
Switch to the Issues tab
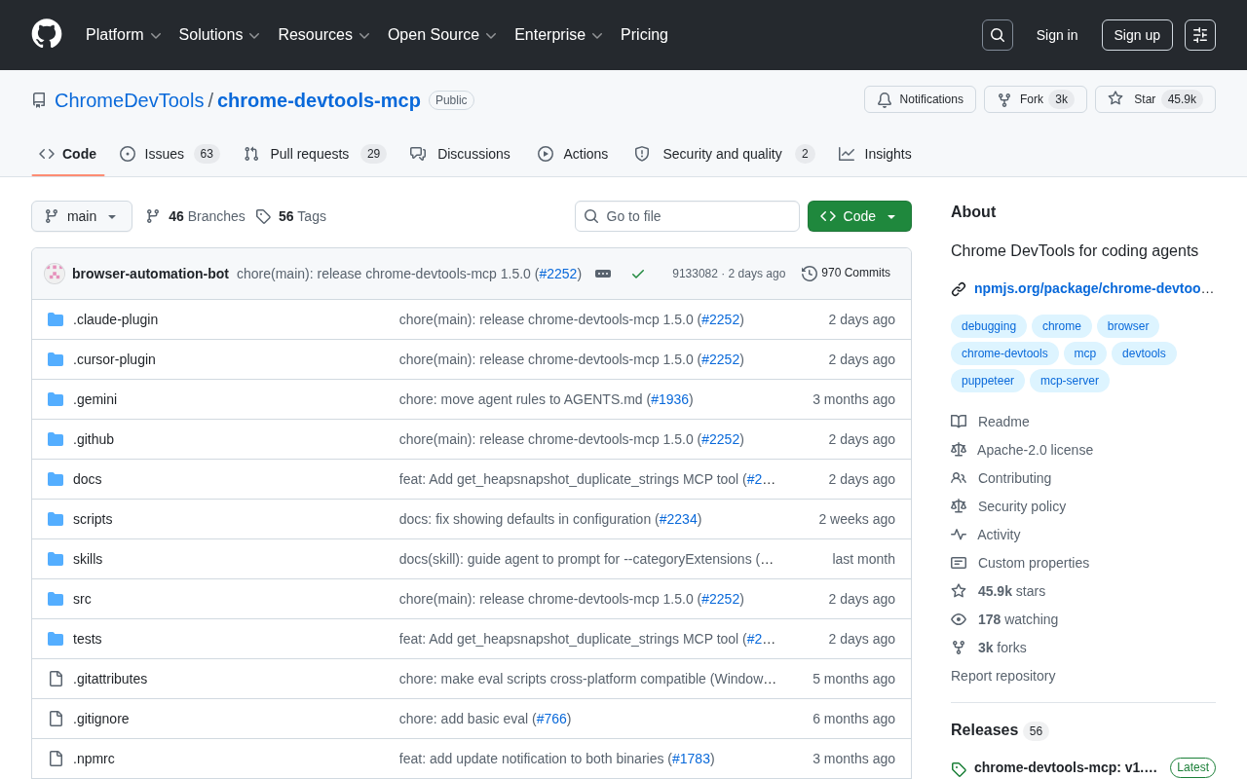pos(170,154)
